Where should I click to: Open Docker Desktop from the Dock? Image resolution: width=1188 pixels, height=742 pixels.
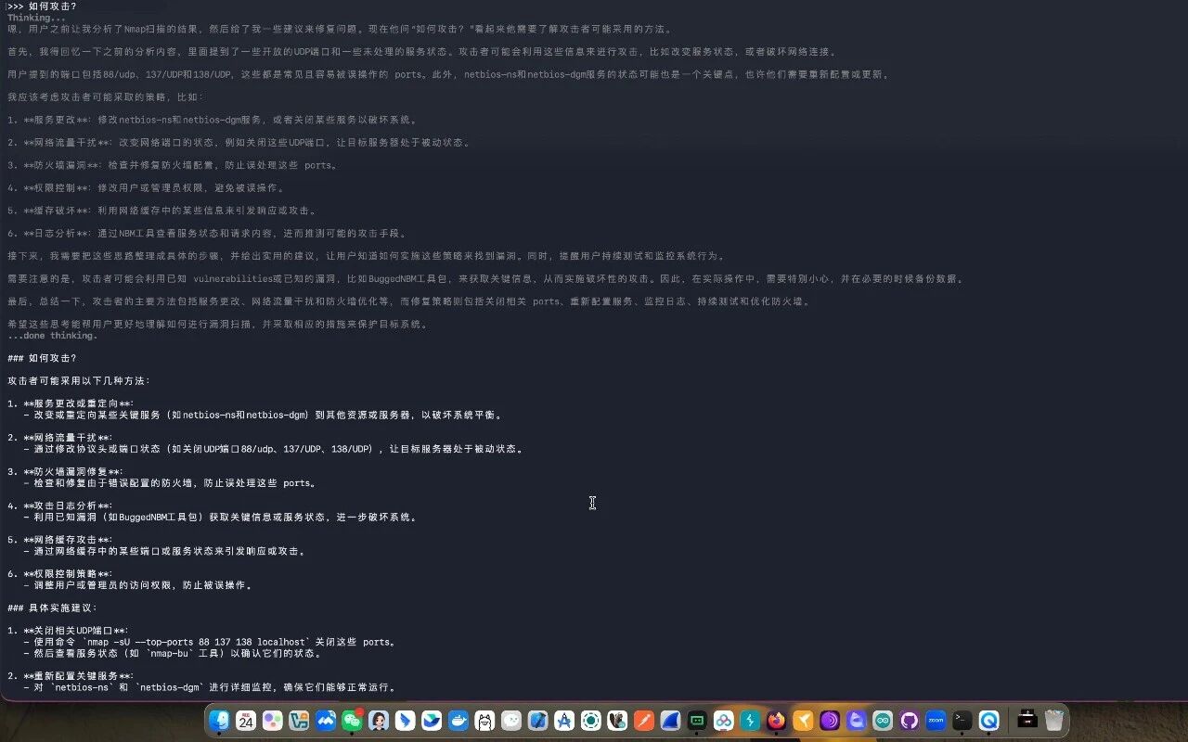click(458, 721)
